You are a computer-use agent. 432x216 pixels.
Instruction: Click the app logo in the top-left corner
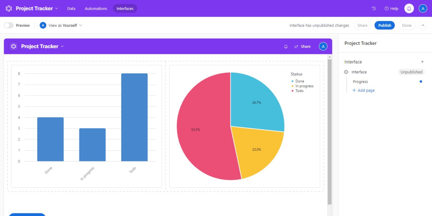tap(9, 8)
